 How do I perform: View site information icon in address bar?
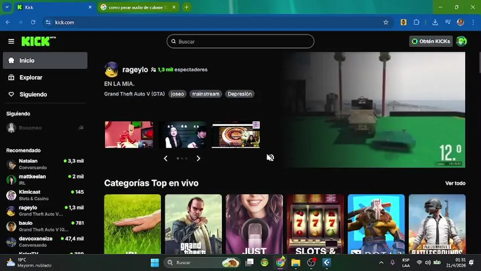click(48, 22)
